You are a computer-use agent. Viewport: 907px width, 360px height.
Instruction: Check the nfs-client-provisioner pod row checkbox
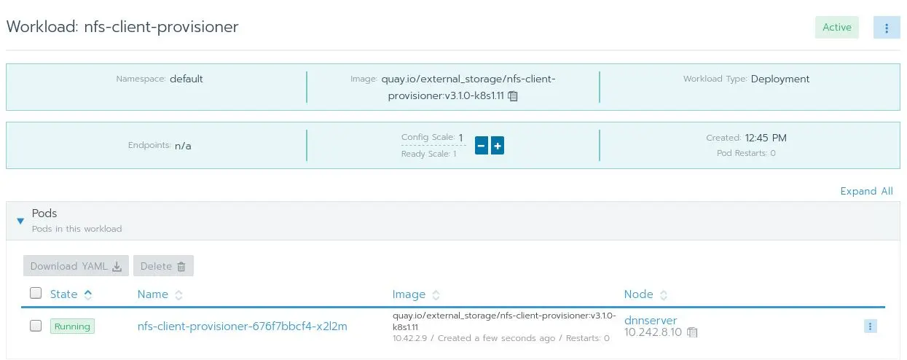point(36,326)
